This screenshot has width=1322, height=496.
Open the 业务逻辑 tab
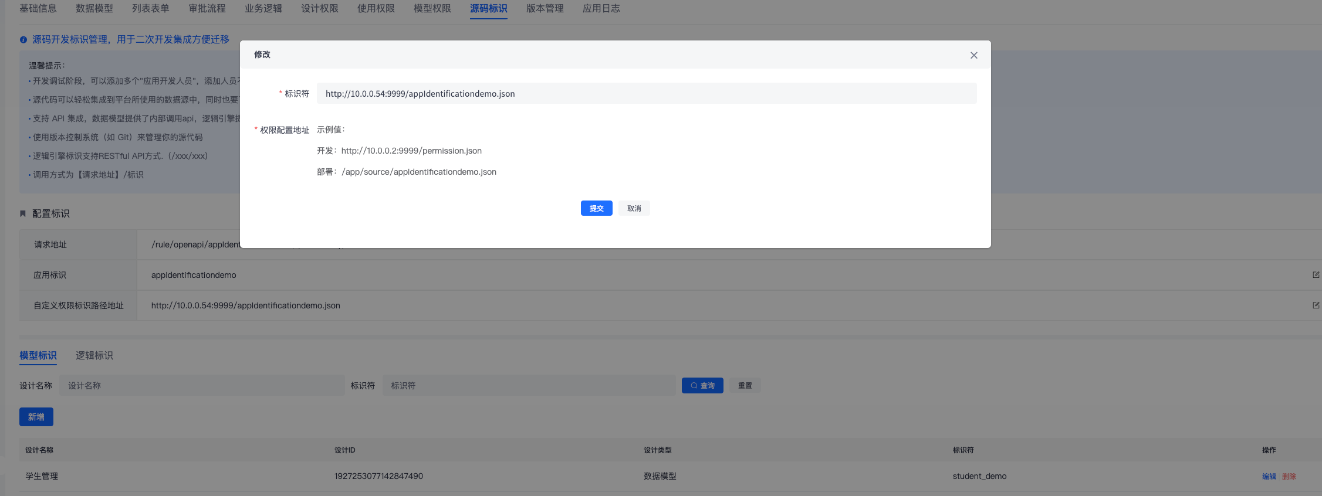click(x=263, y=9)
